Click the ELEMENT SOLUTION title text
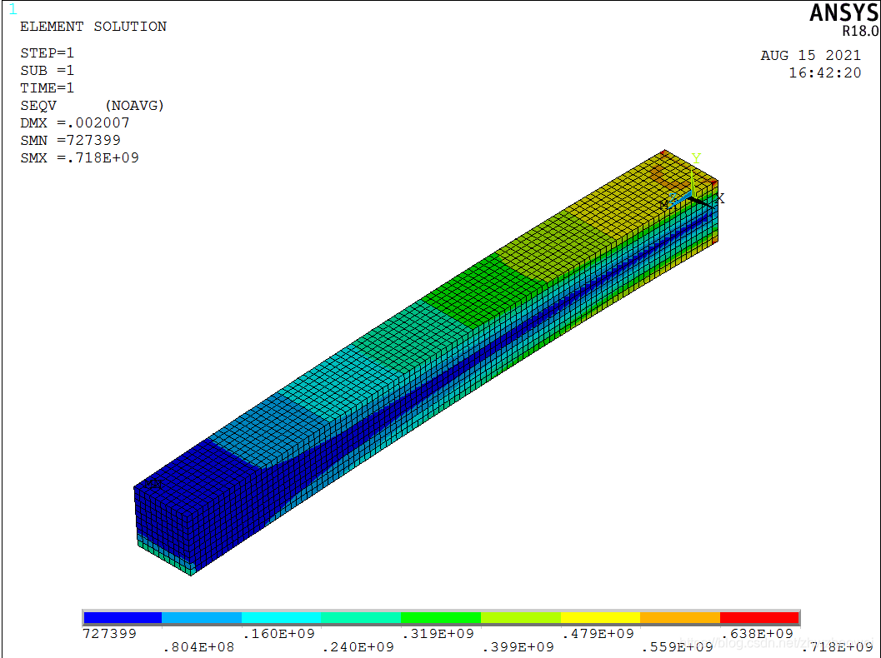Screen dimensions: 881x658 pyautogui.click(x=93, y=27)
